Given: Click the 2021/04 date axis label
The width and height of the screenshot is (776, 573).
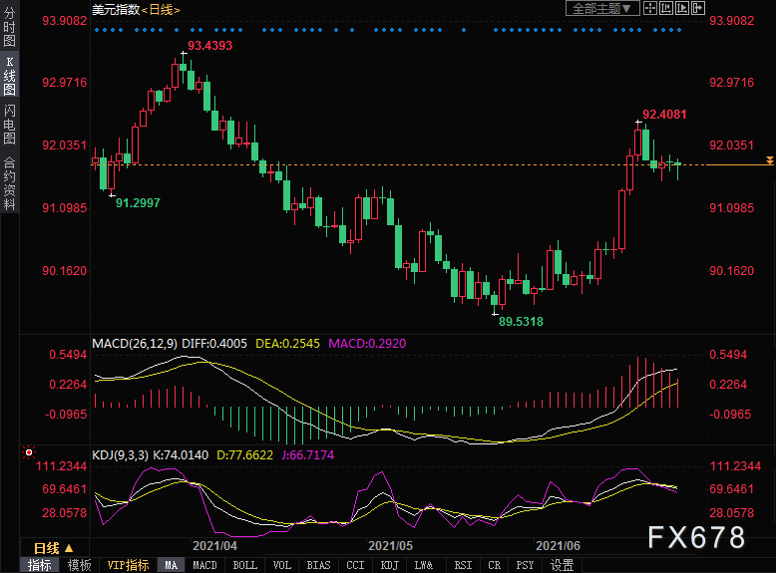Looking at the screenshot, I should pyautogui.click(x=214, y=546).
